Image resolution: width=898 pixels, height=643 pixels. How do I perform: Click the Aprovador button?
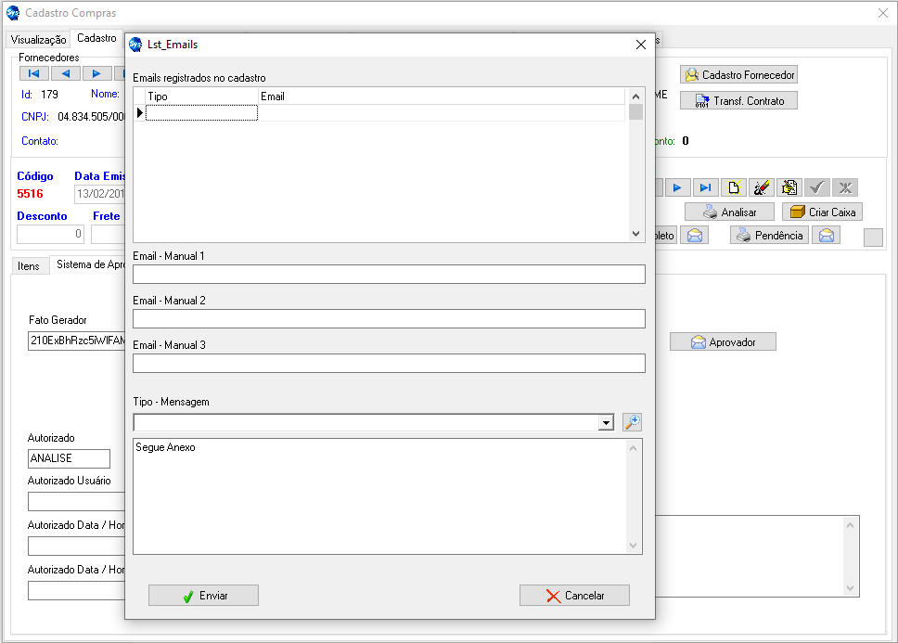tap(723, 342)
